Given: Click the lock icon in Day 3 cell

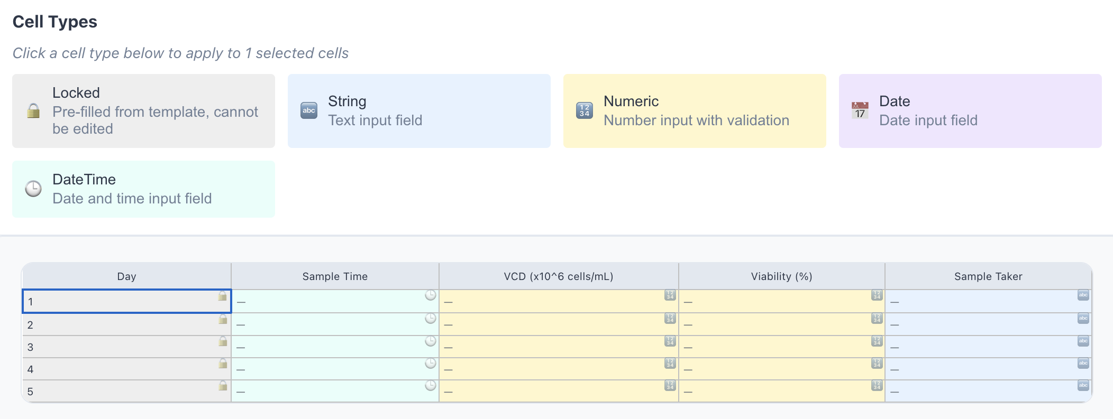Looking at the screenshot, I should click(223, 341).
